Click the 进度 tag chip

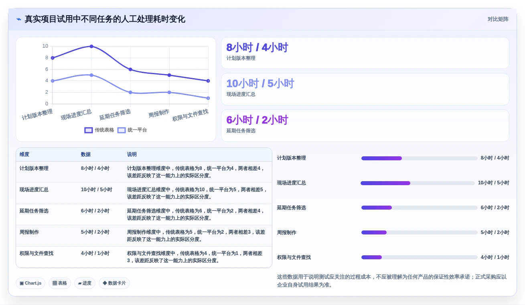pos(85,283)
